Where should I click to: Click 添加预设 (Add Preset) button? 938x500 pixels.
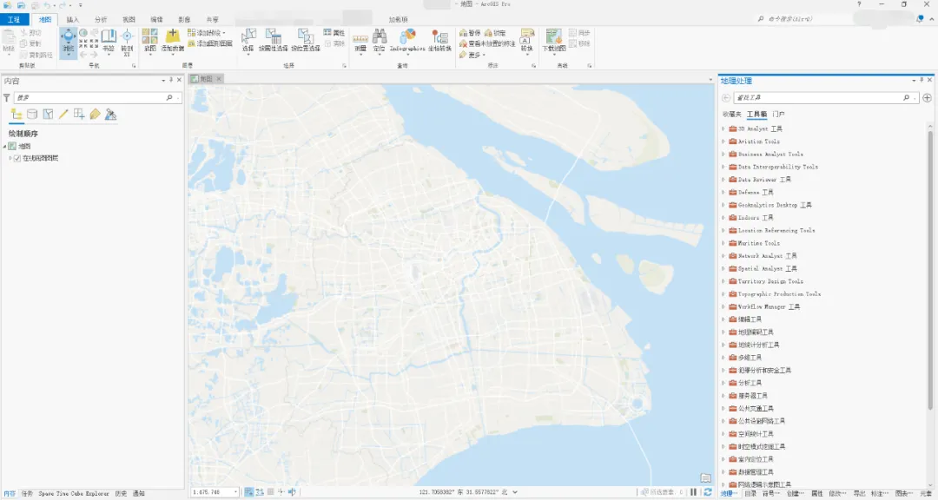[x=207, y=33]
